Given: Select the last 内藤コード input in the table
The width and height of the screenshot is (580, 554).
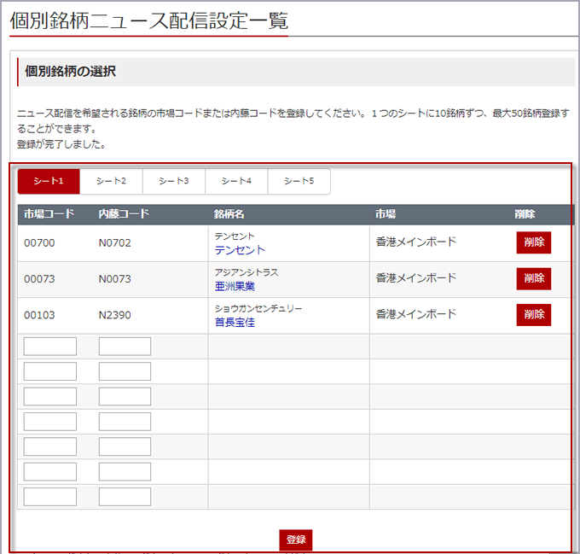Looking at the screenshot, I should [125, 497].
